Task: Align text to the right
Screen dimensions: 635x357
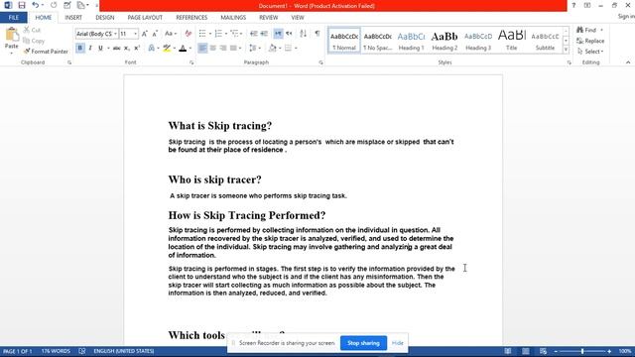Action: (x=223, y=49)
